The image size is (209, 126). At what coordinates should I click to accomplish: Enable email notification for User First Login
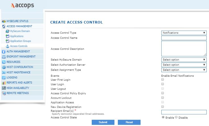(x=162, y=80)
